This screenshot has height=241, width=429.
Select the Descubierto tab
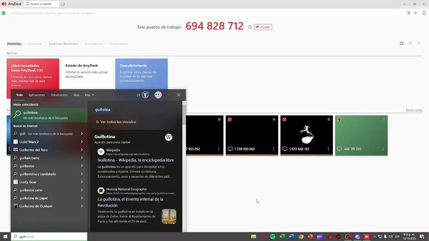(94, 44)
